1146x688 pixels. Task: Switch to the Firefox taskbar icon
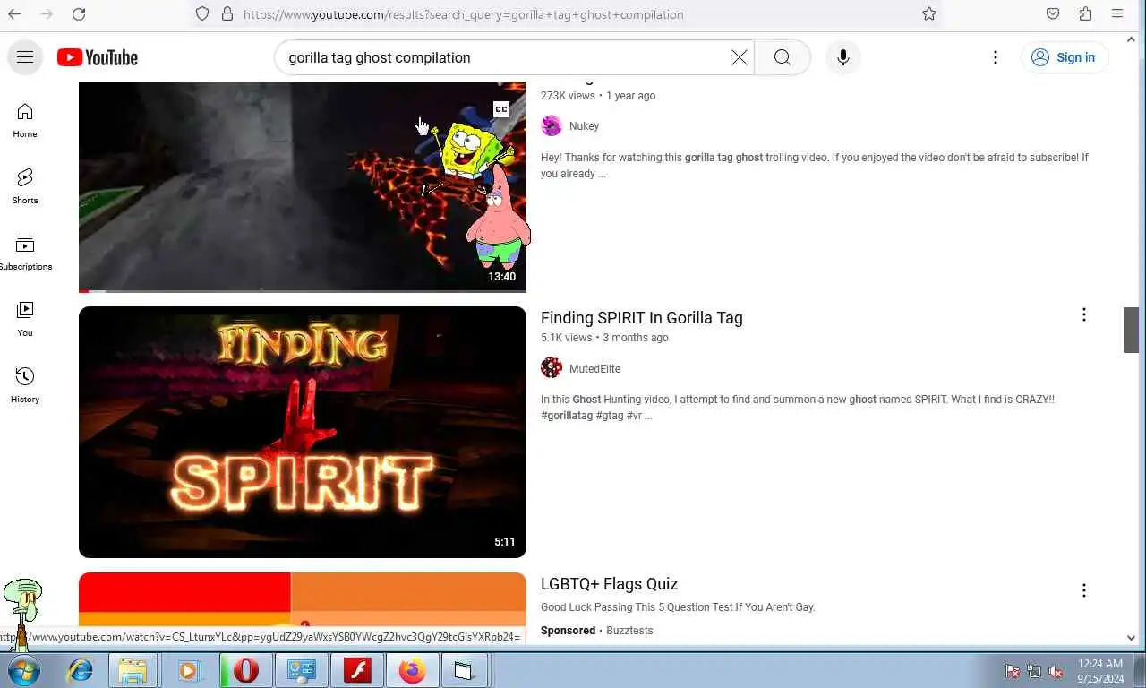coord(413,670)
